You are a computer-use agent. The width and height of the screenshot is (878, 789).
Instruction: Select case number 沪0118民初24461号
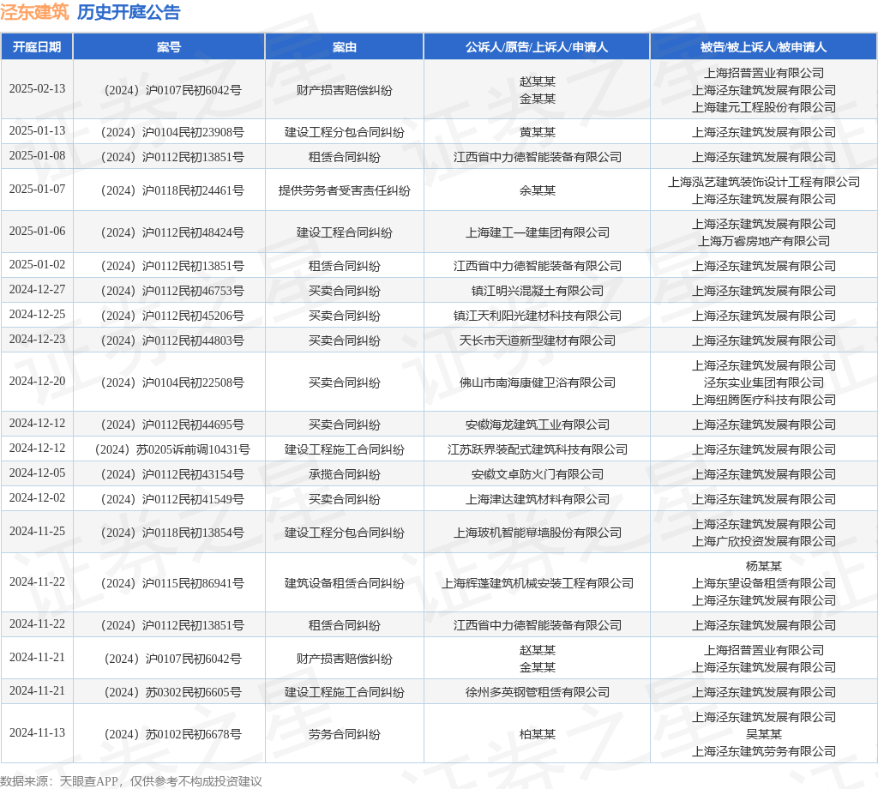tap(172, 190)
